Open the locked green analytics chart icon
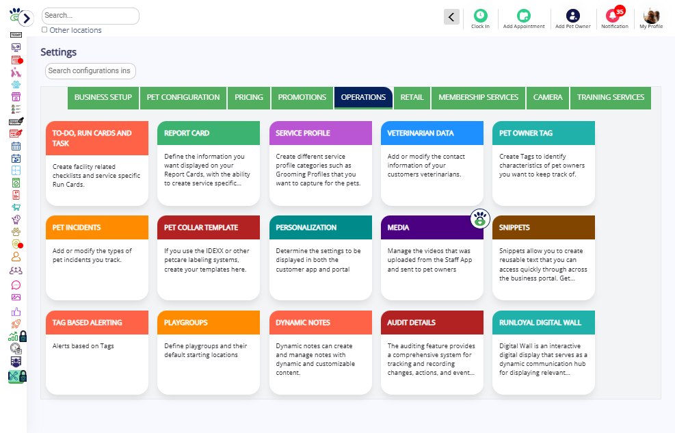 click(x=17, y=336)
